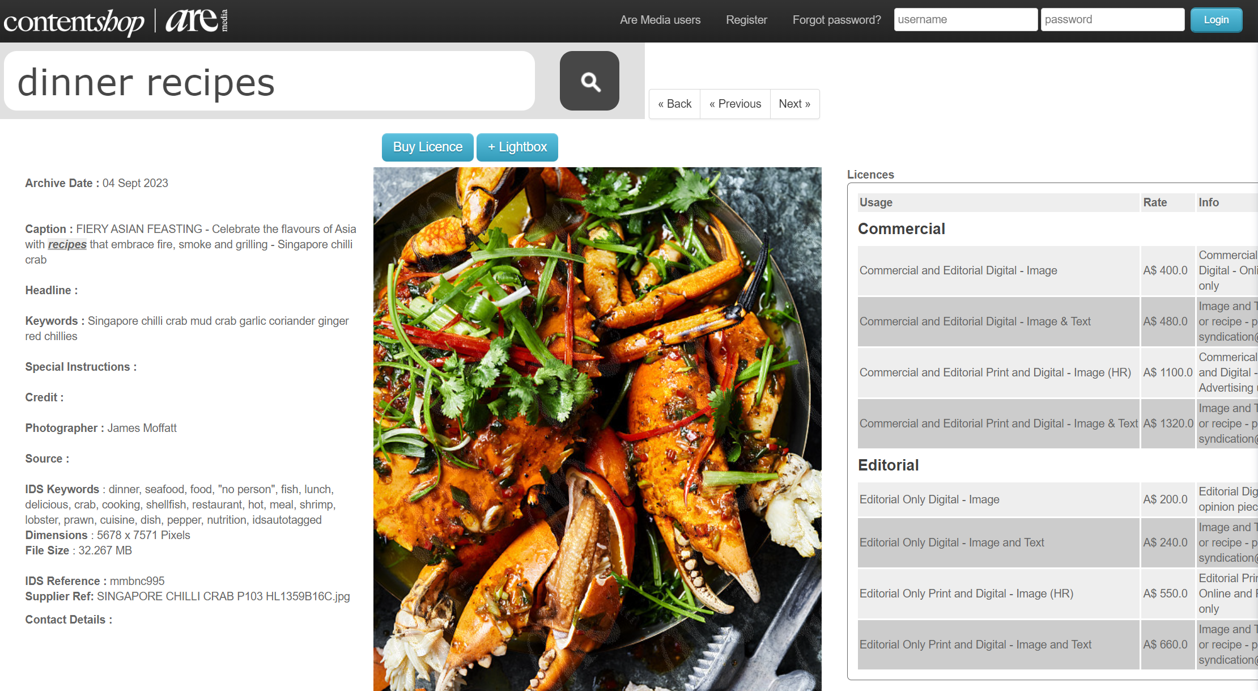Click the username input field
1258x691 pixels.
point(965,20)
